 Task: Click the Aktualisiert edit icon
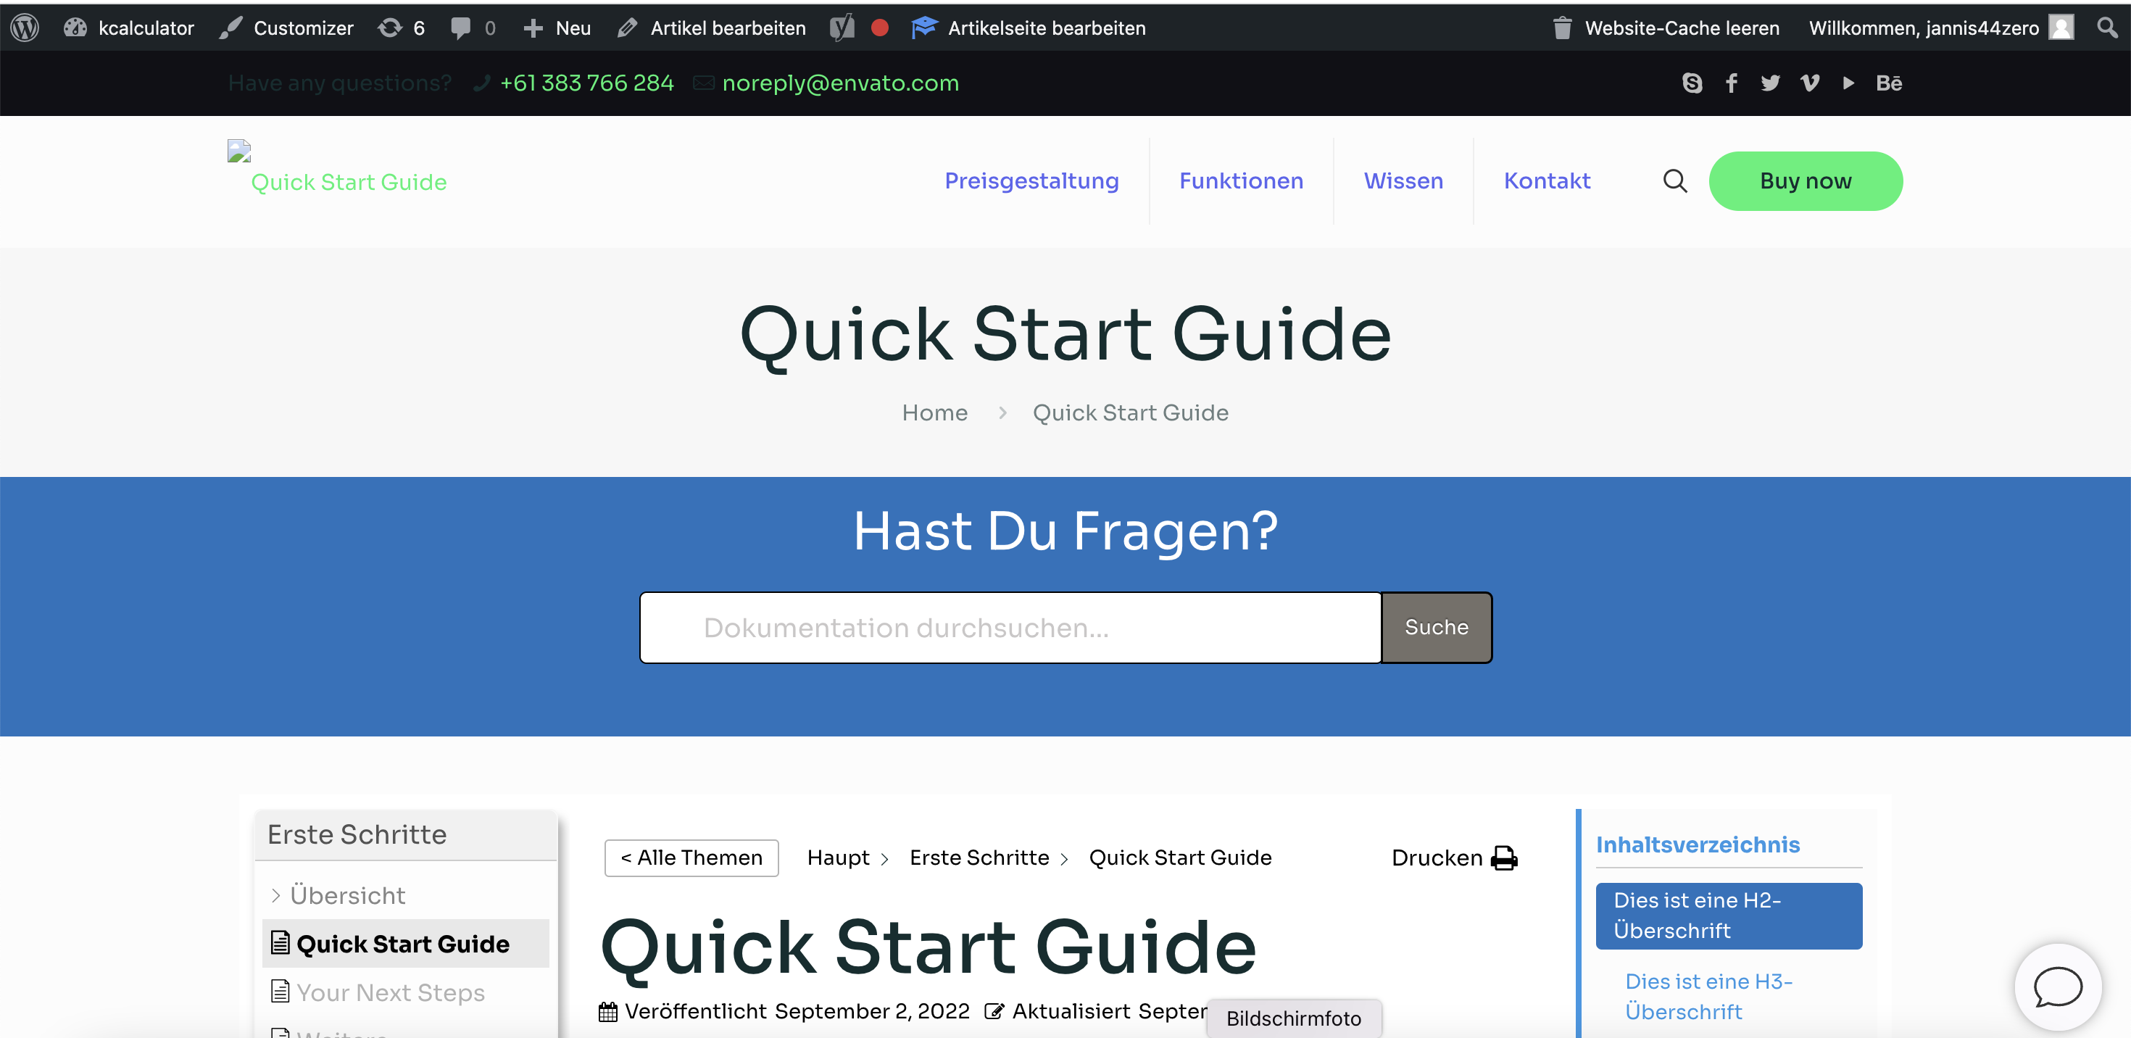tap(994, 1011)
